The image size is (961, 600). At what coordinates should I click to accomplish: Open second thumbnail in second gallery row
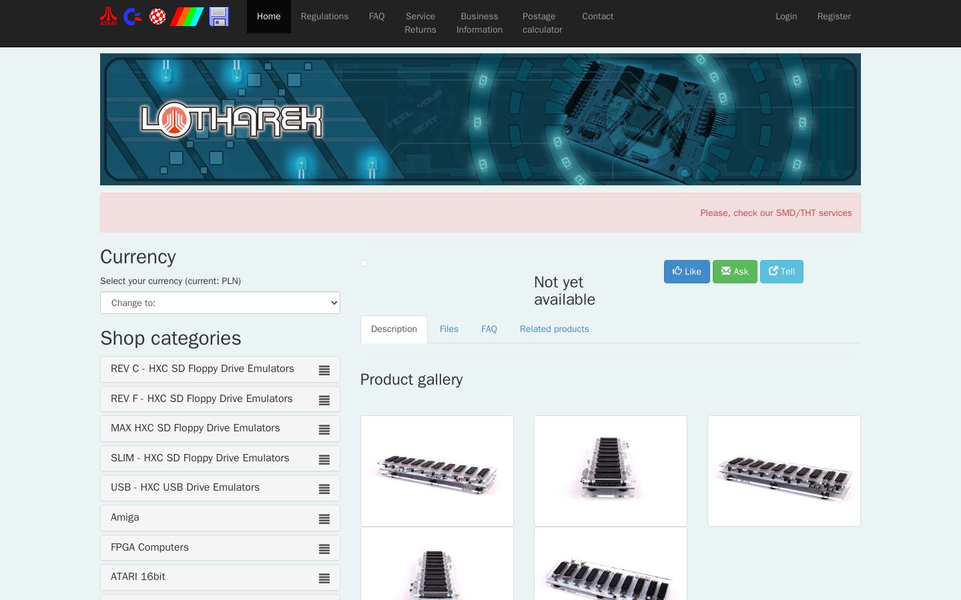pos(611,564)
